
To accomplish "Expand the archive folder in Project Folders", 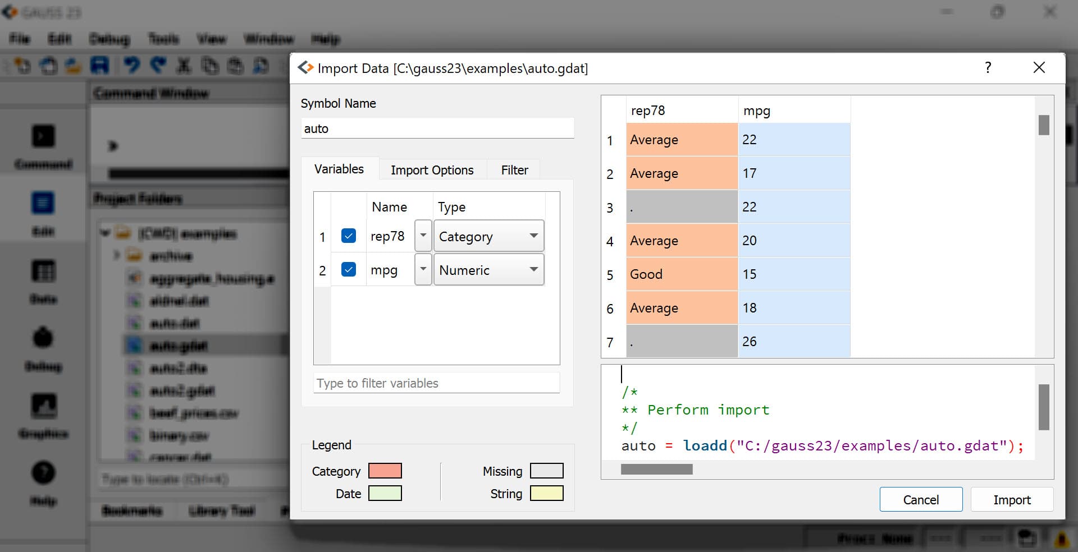I will tap(116, 255).
